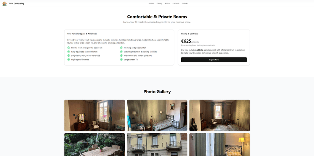Screen dimensions: 314x156
Task: Click the Inquire Now button
Action: click(214, 60)
